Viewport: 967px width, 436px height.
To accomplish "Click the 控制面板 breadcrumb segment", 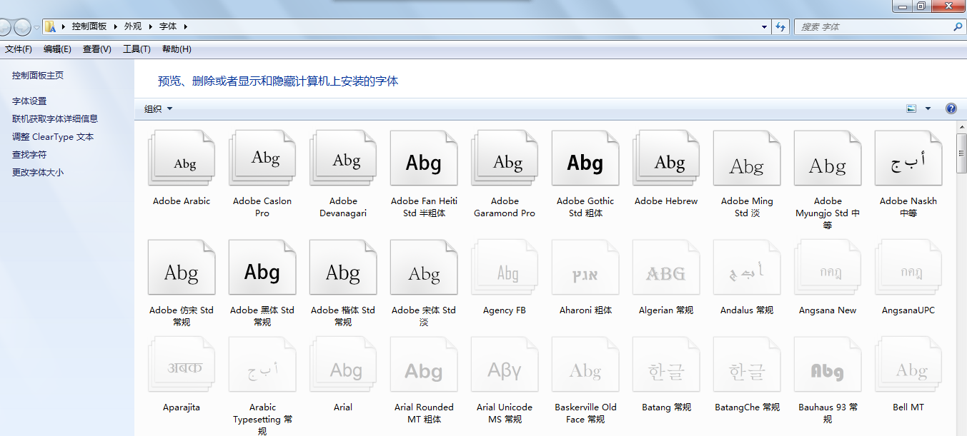I will (89, 26).
